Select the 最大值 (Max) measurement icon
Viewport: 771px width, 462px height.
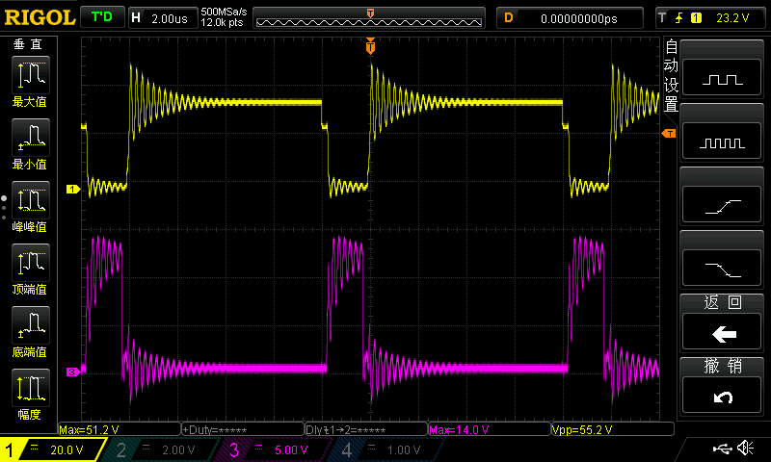[31, 75]
